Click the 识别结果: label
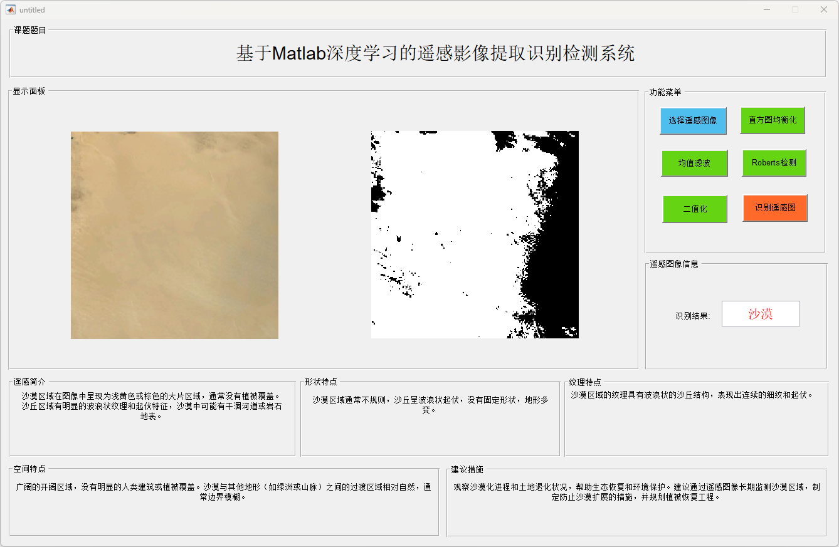This screenshot has height=547, width=839. click(x=693, y=316)
